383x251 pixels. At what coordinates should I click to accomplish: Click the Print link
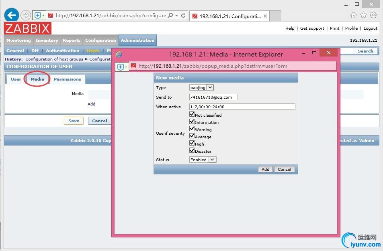tap(335, 28)
